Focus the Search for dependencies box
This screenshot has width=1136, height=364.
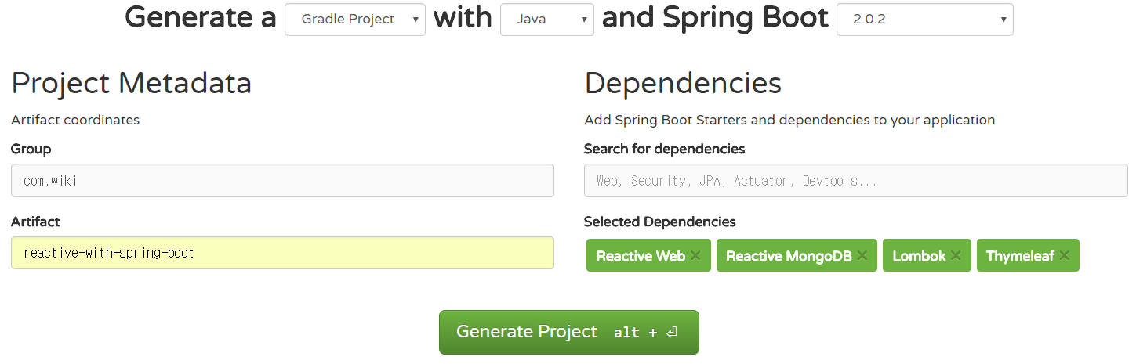[856, 181]
